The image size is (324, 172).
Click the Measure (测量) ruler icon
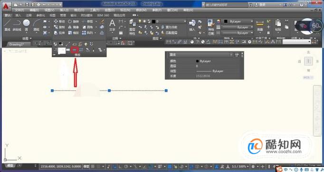pos(260,26)
